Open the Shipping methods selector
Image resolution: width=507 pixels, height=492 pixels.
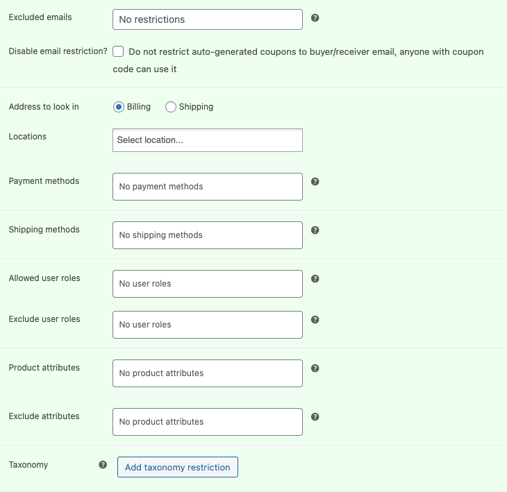click(x=207, y=235)
